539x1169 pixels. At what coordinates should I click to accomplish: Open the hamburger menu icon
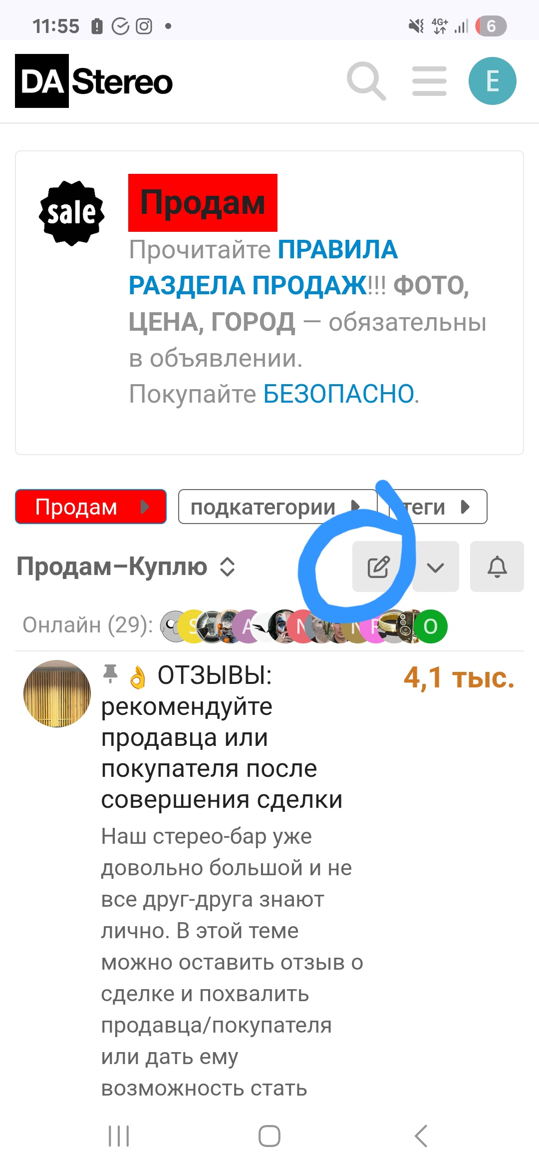[429, 81]
